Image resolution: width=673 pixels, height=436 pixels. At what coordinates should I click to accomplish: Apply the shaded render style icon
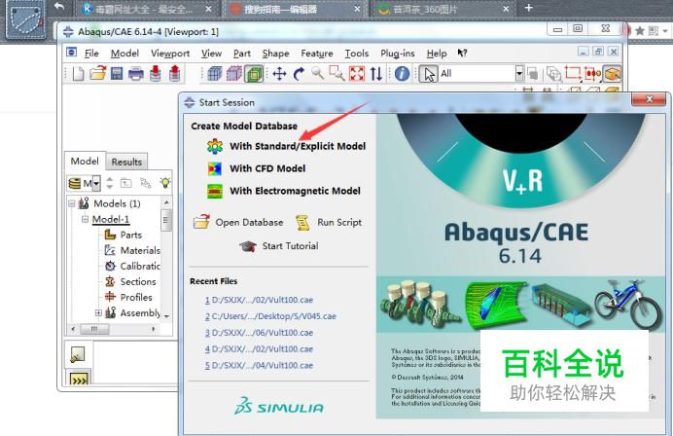pyautogui.click(x=254, y=74)
